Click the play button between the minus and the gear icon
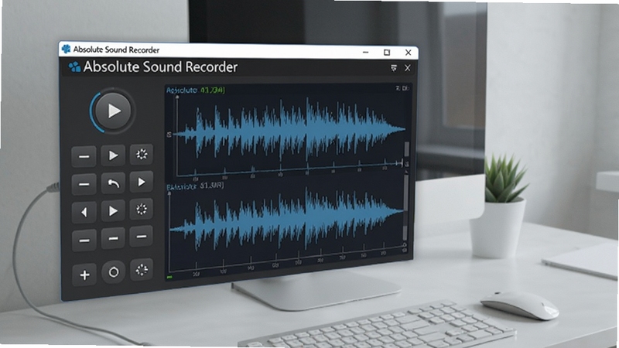619x348 pixels. coord(113,155)
